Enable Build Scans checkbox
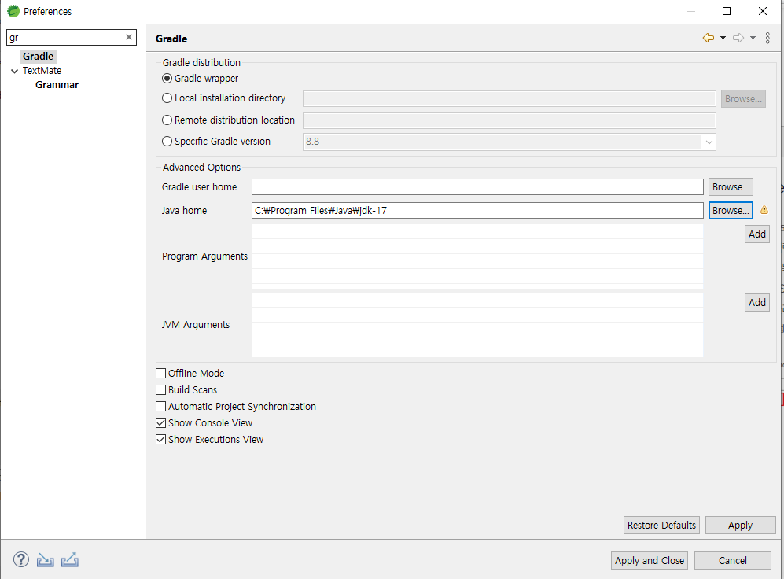This screenshot has height=579, width=784. (160, 390)
